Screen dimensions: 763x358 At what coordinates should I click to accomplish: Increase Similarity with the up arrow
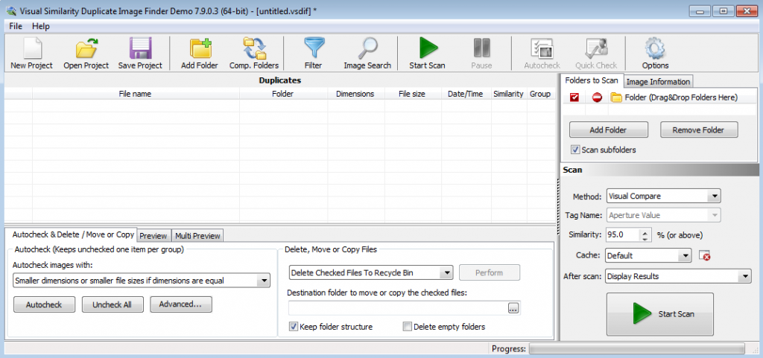645,232
